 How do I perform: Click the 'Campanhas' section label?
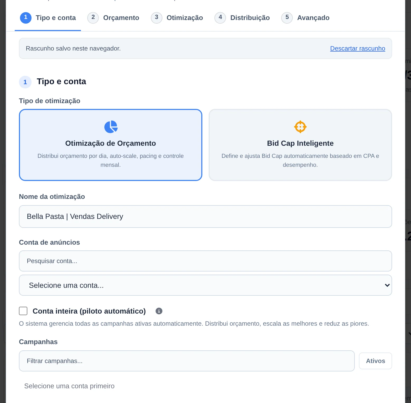[x=38, y=342]
